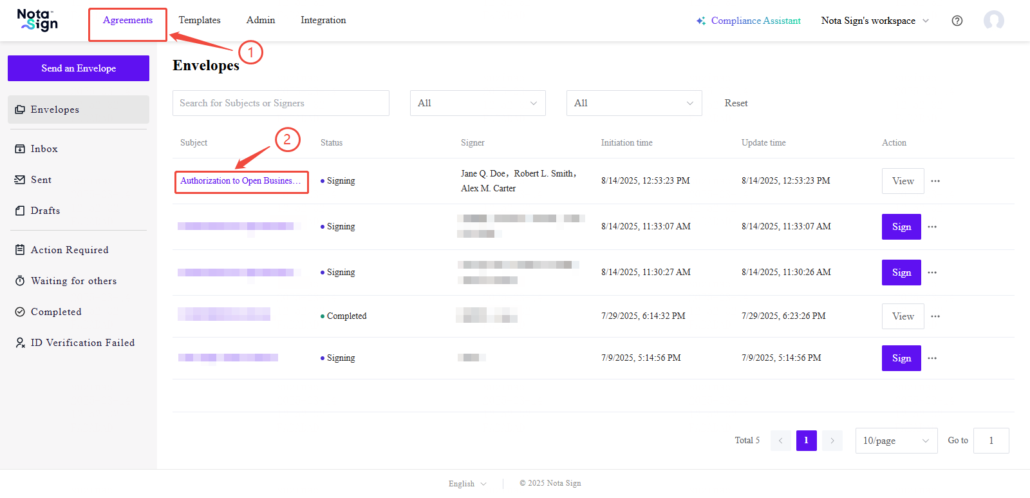Image resolution: width=1030 pixels, height=498 pixels.
Task: Open the first All filter dropdown
Action: point(477,103)
